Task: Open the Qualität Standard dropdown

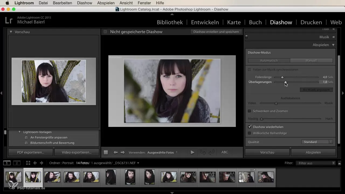Action: pyautogui.click(x=317, y=142)
